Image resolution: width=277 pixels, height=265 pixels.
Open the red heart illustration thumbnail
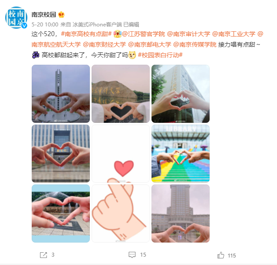(121, 154)
